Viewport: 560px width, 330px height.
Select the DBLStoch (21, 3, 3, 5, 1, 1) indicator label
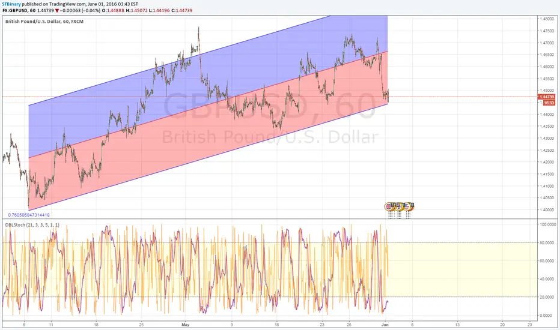32,225
